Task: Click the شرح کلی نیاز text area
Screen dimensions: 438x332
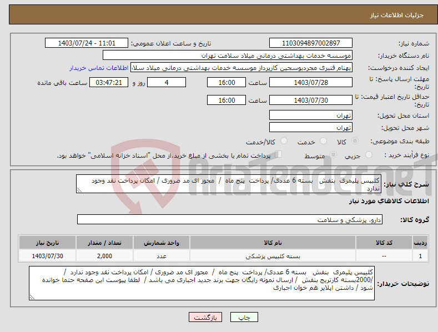Action: pos(229,184)
